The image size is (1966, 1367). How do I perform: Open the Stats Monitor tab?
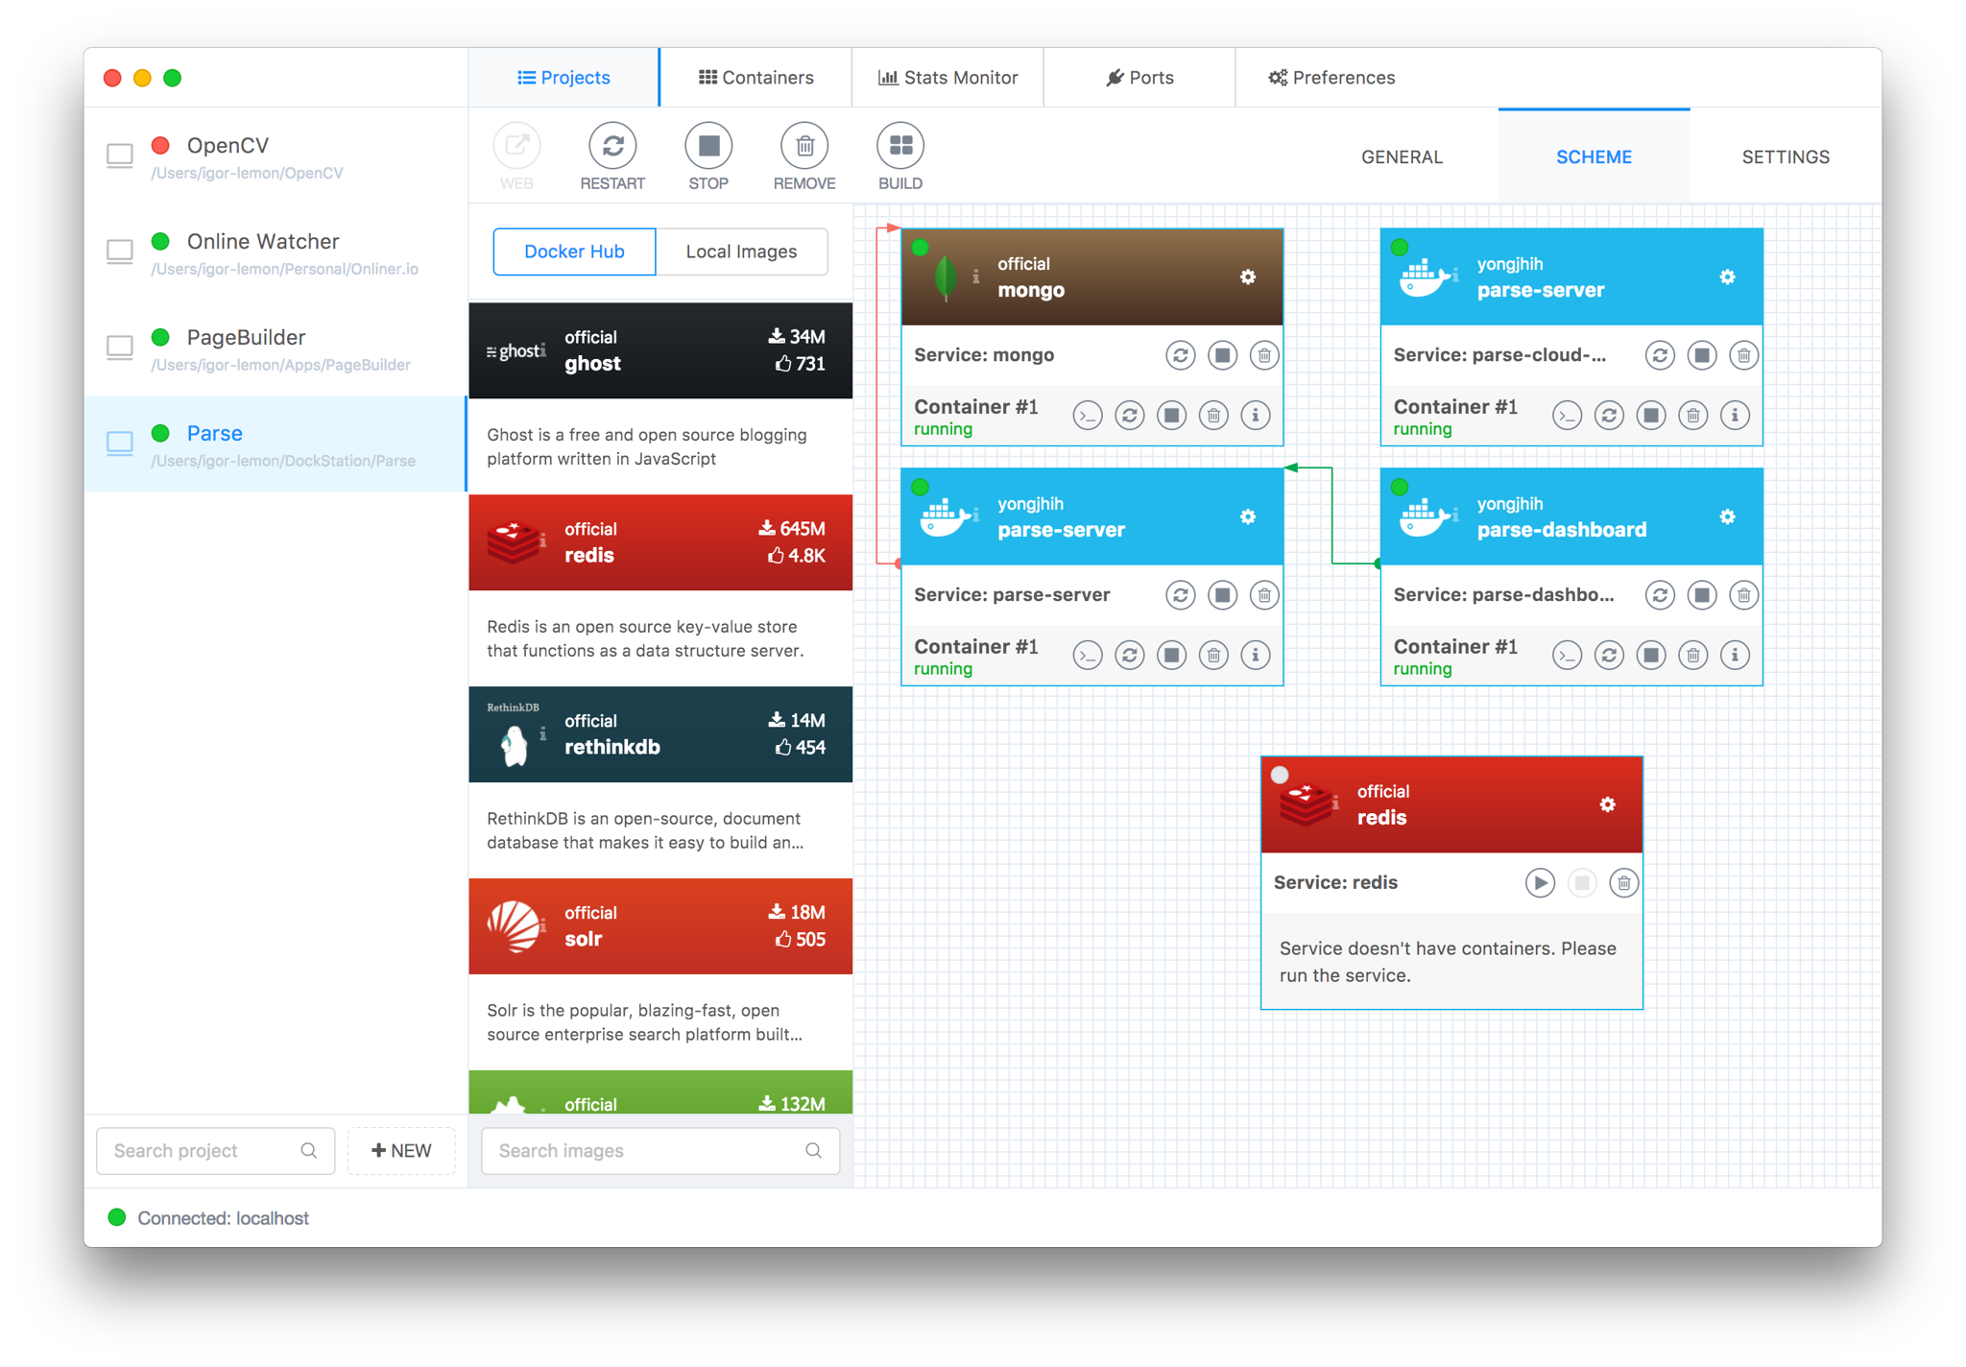pyautogui.click(x=947, y=78)
